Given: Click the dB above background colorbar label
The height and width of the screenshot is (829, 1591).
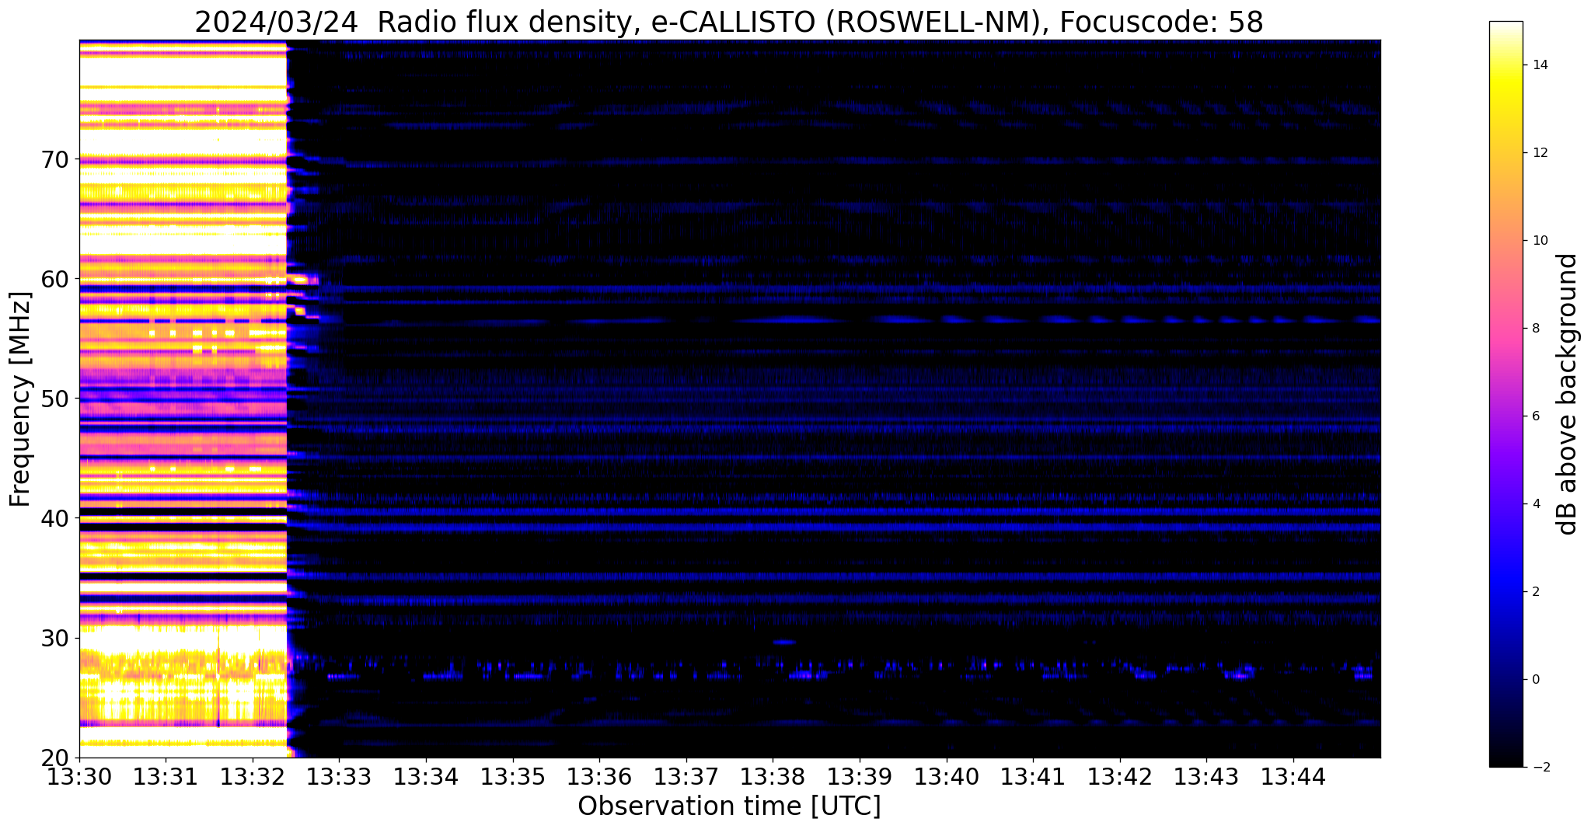Looking at the screenshot, I should pyautogui.click(x=1567, y=394).
